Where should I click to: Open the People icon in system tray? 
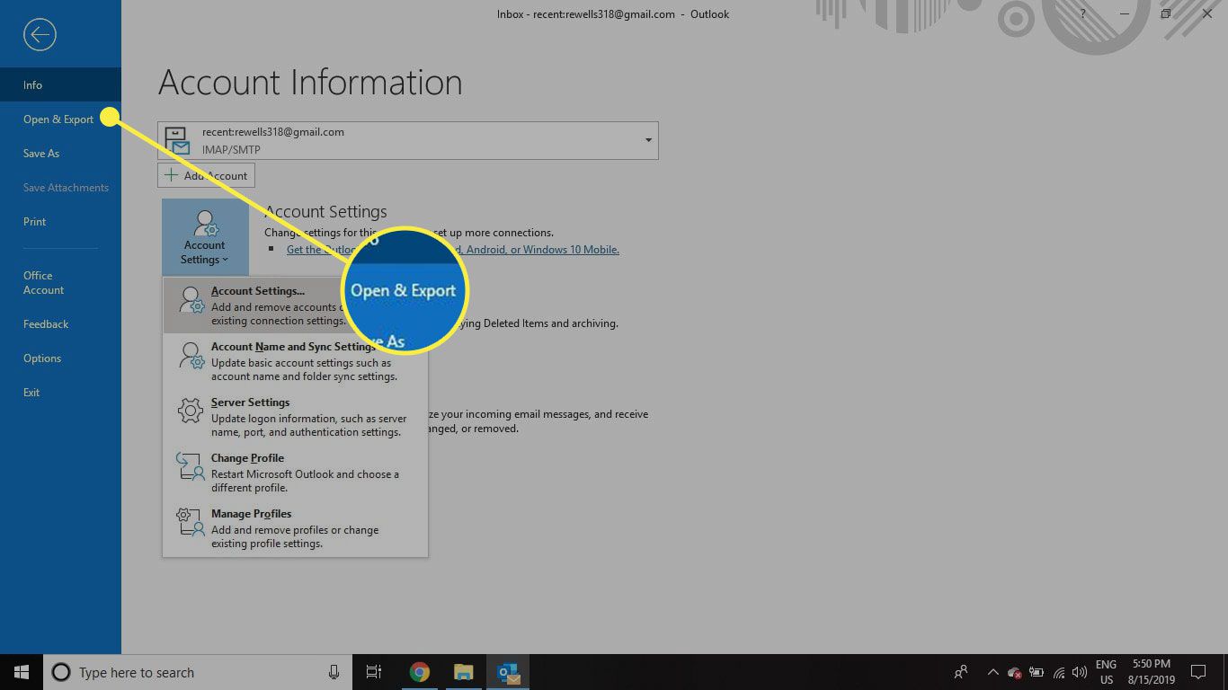[961, 672]
